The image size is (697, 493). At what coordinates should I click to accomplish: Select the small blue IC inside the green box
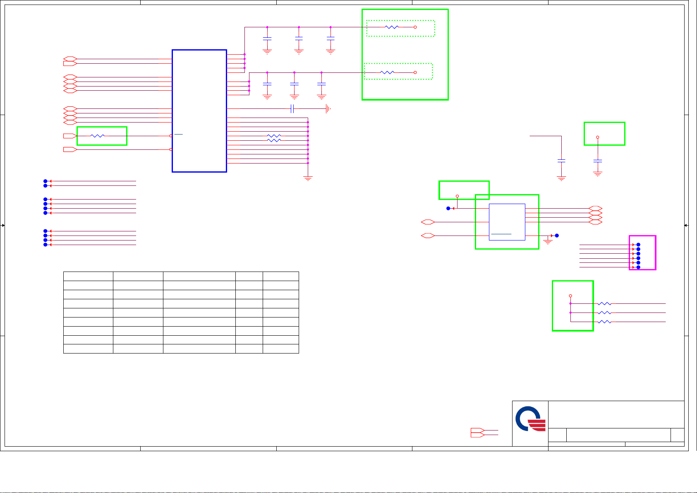point(507,222)
